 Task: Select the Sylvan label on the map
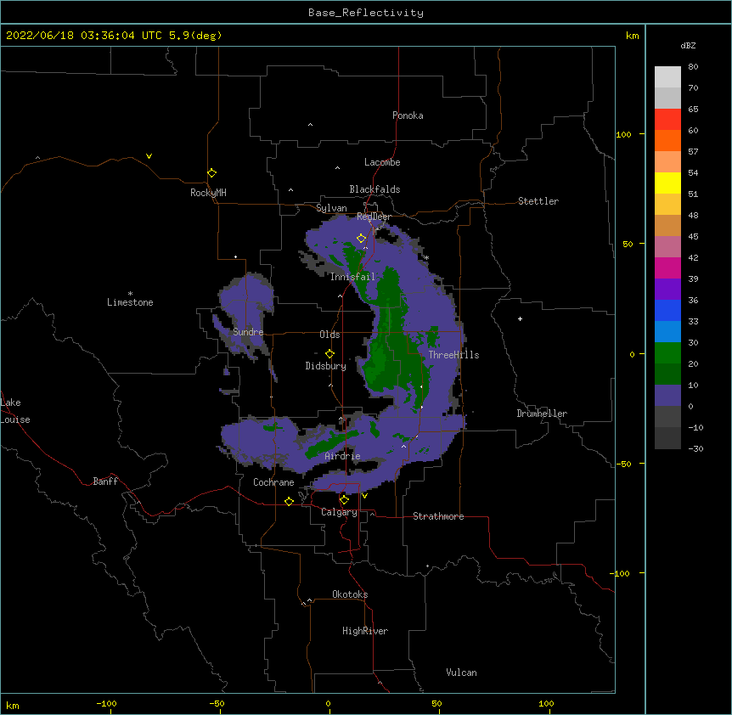tap(331, 208)
